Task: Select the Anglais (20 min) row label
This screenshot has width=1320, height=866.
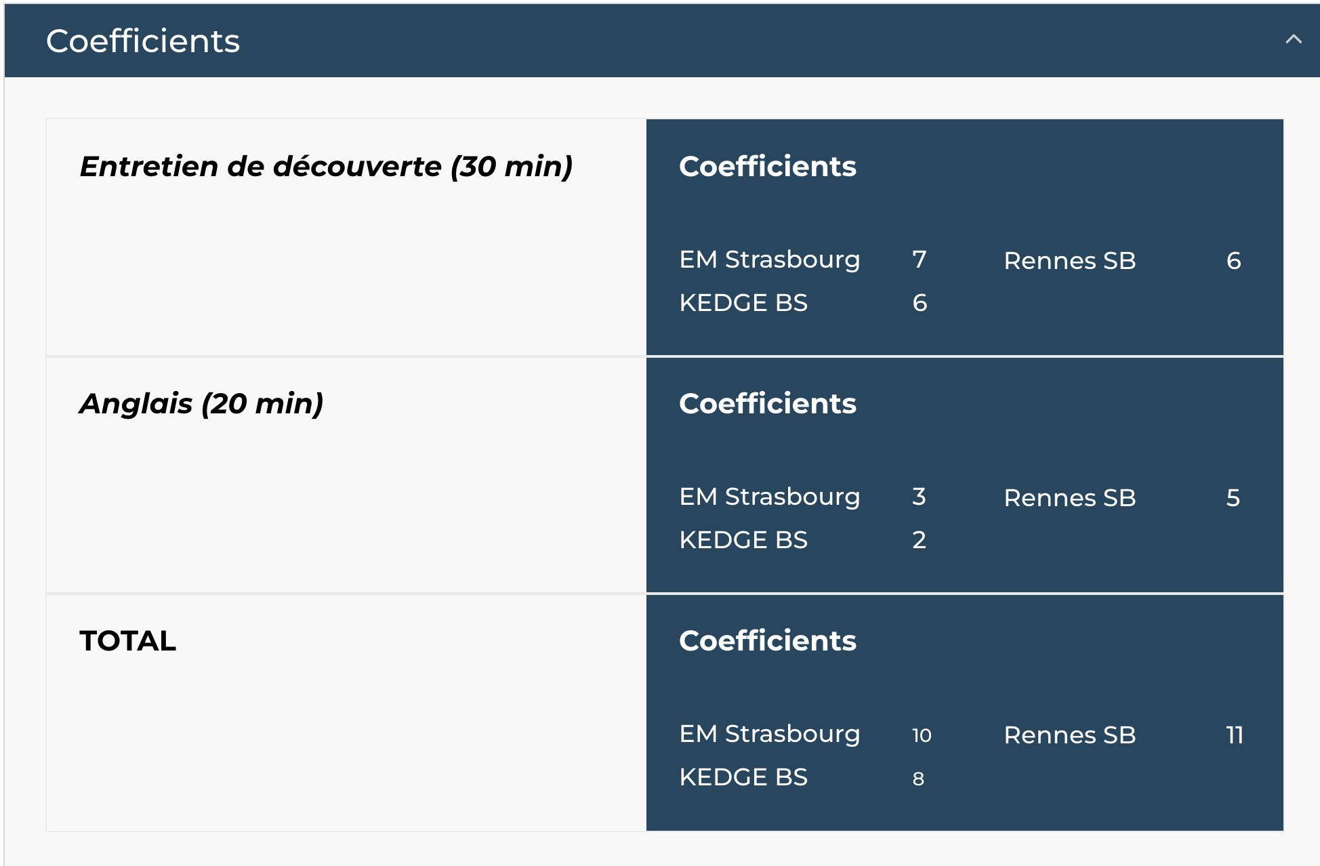Action: (x=201, y=404)
